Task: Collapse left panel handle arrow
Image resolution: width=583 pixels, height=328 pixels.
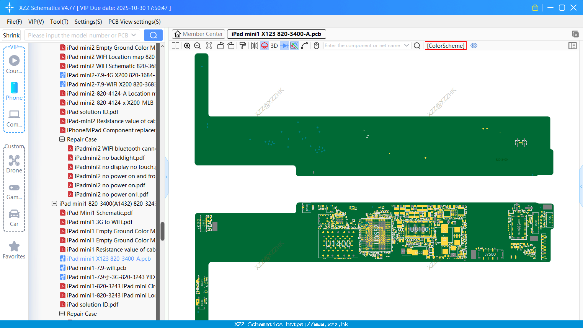Action: pyautogui.click(x=167, y=177)
